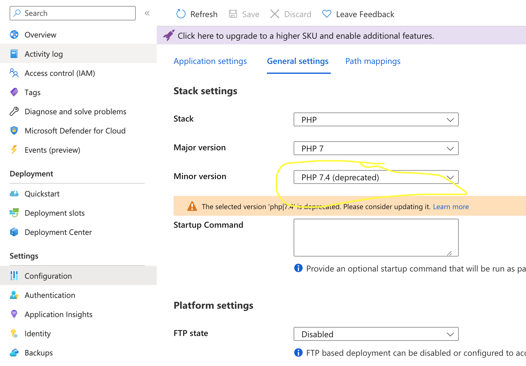
Task: Click the Identity key icon
Action: tap(14, 334)
